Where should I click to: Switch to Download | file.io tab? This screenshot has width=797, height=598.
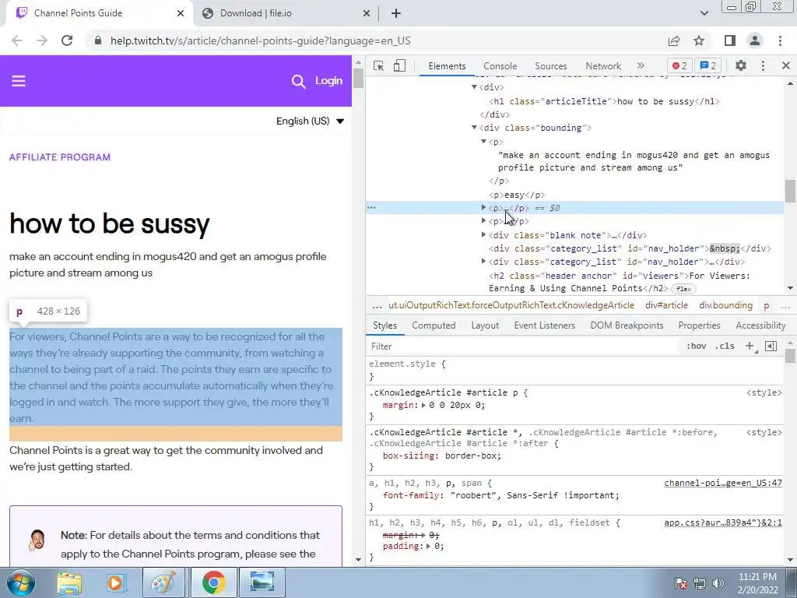(286, 13)
